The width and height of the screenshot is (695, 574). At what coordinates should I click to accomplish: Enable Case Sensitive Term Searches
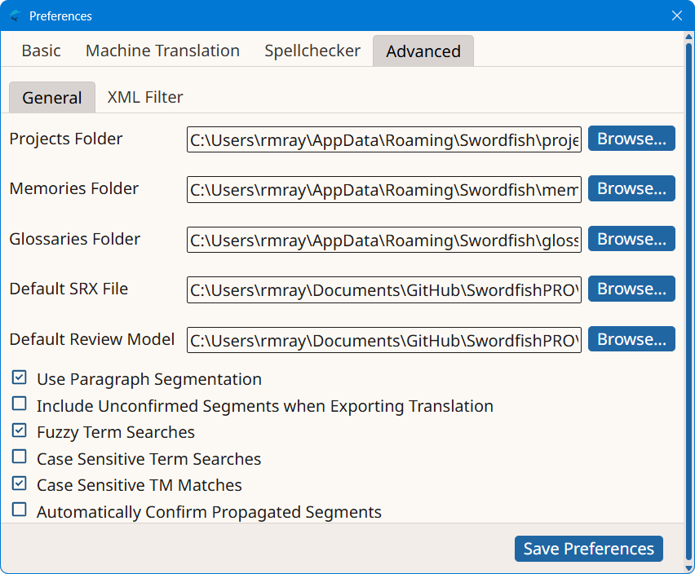click(19, 457)
